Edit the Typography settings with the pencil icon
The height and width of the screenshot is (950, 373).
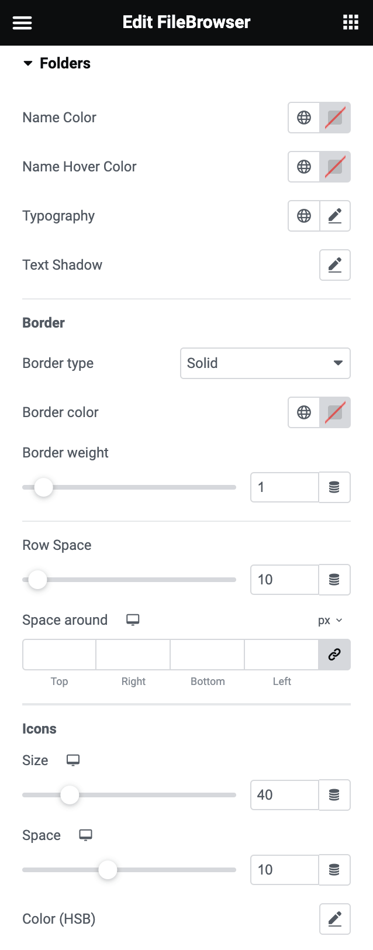click(x=334, y=216)
